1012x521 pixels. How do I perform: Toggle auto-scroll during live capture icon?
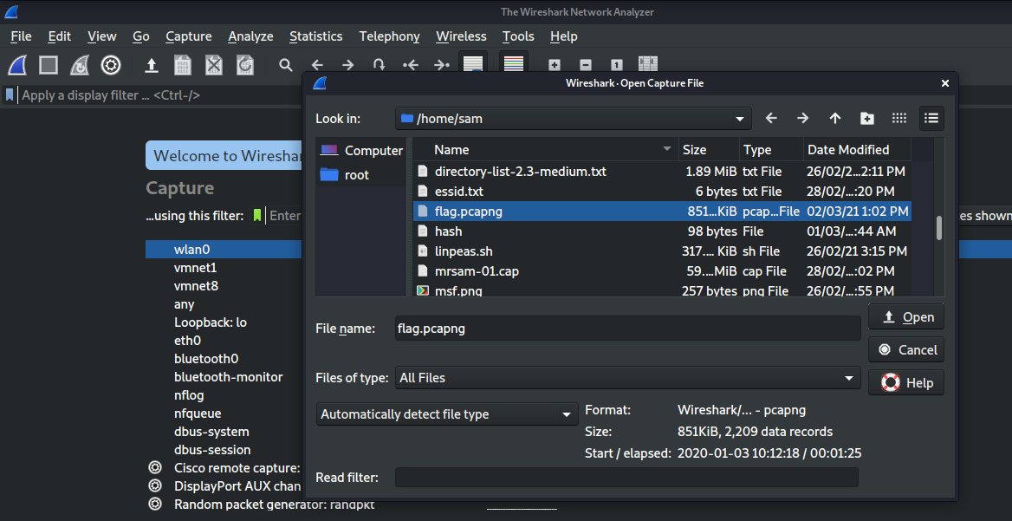click(x=473, y=64)
